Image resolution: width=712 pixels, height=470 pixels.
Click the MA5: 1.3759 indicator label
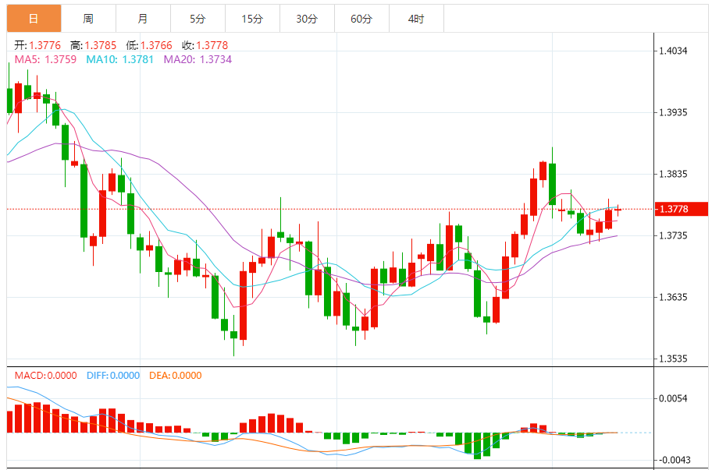[x=45, y=59]
